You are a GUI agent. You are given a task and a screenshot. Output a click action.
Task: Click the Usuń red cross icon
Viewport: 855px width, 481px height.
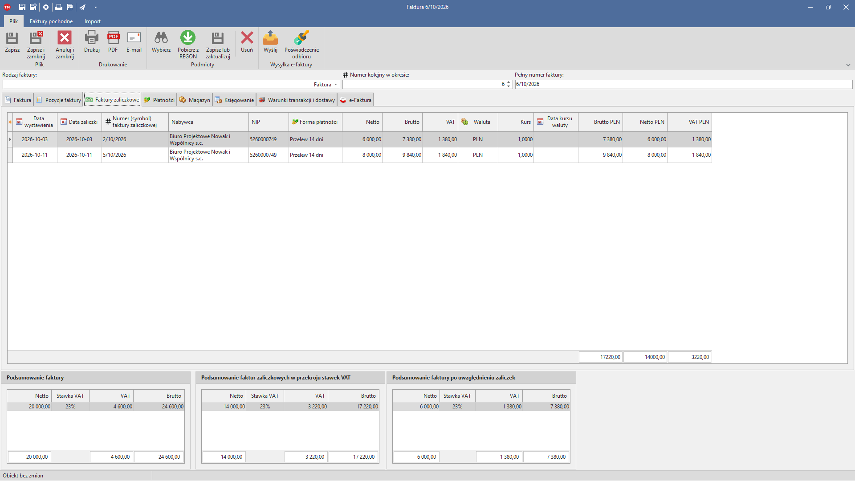pos(247,38)
